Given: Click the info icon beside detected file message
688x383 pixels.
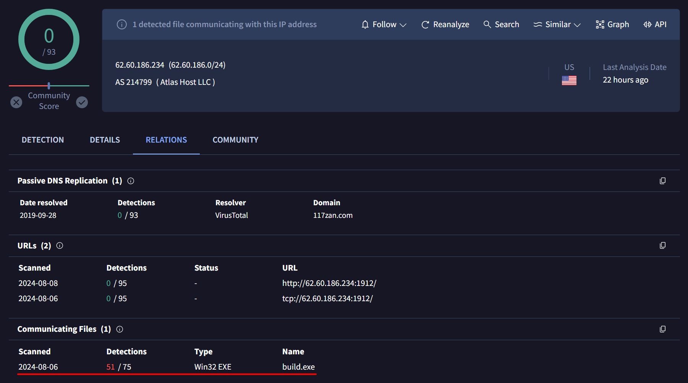Looking at the screenshot, I should click(121, 24).
